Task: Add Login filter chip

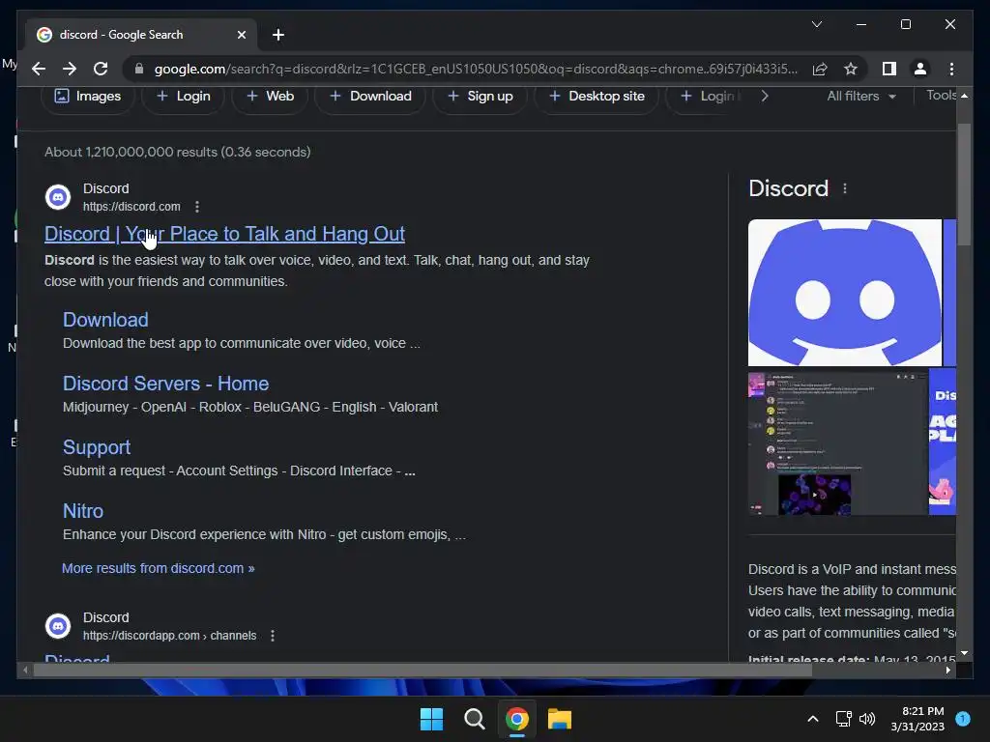Action: (183, 97)
